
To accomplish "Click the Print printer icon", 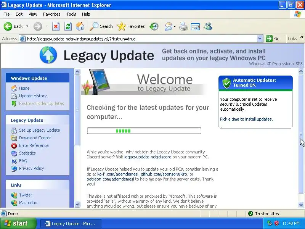I will point(183,26).
